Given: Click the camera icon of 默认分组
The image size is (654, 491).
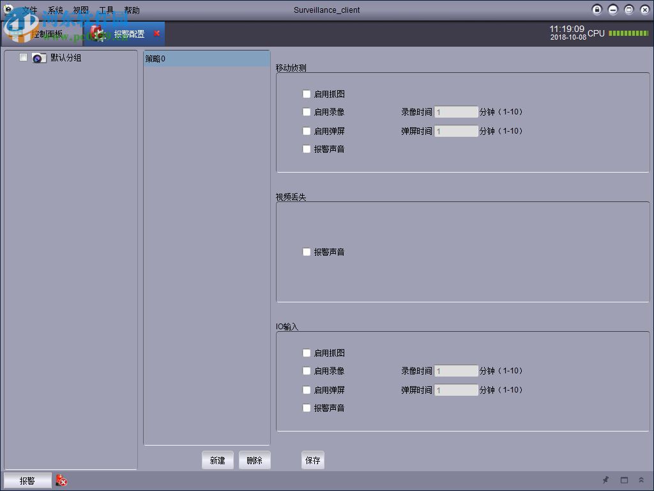Looking at the screenshot, I should coord(39,58).
